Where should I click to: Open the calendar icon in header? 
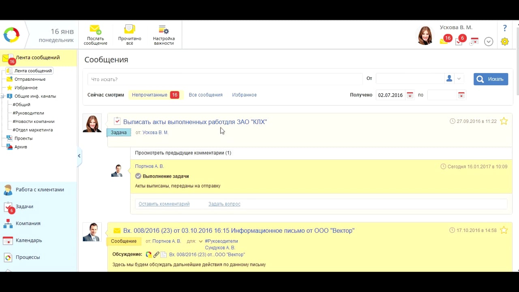click(474, 41)
